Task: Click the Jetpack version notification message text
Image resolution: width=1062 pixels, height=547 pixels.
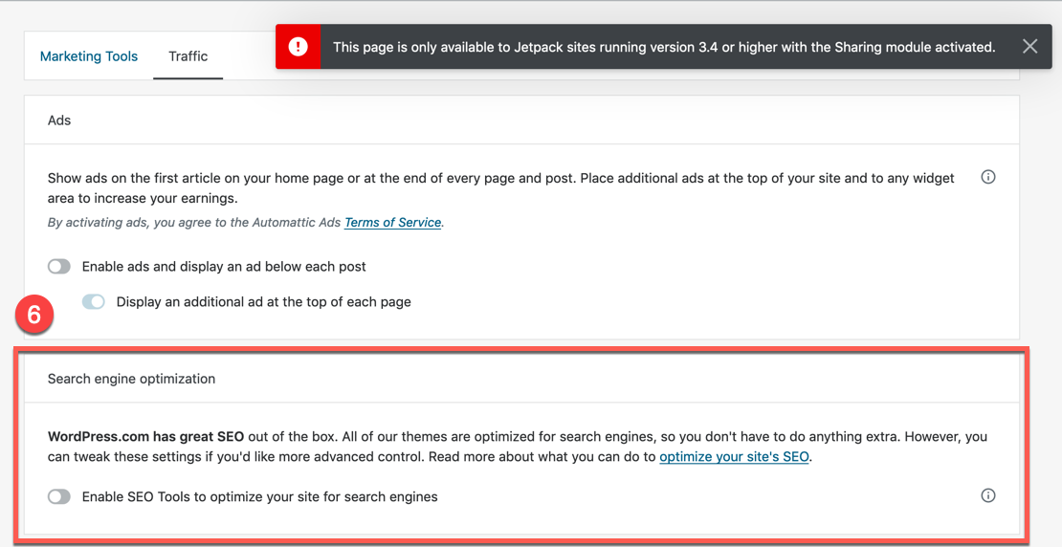Action: click(663, 47)
